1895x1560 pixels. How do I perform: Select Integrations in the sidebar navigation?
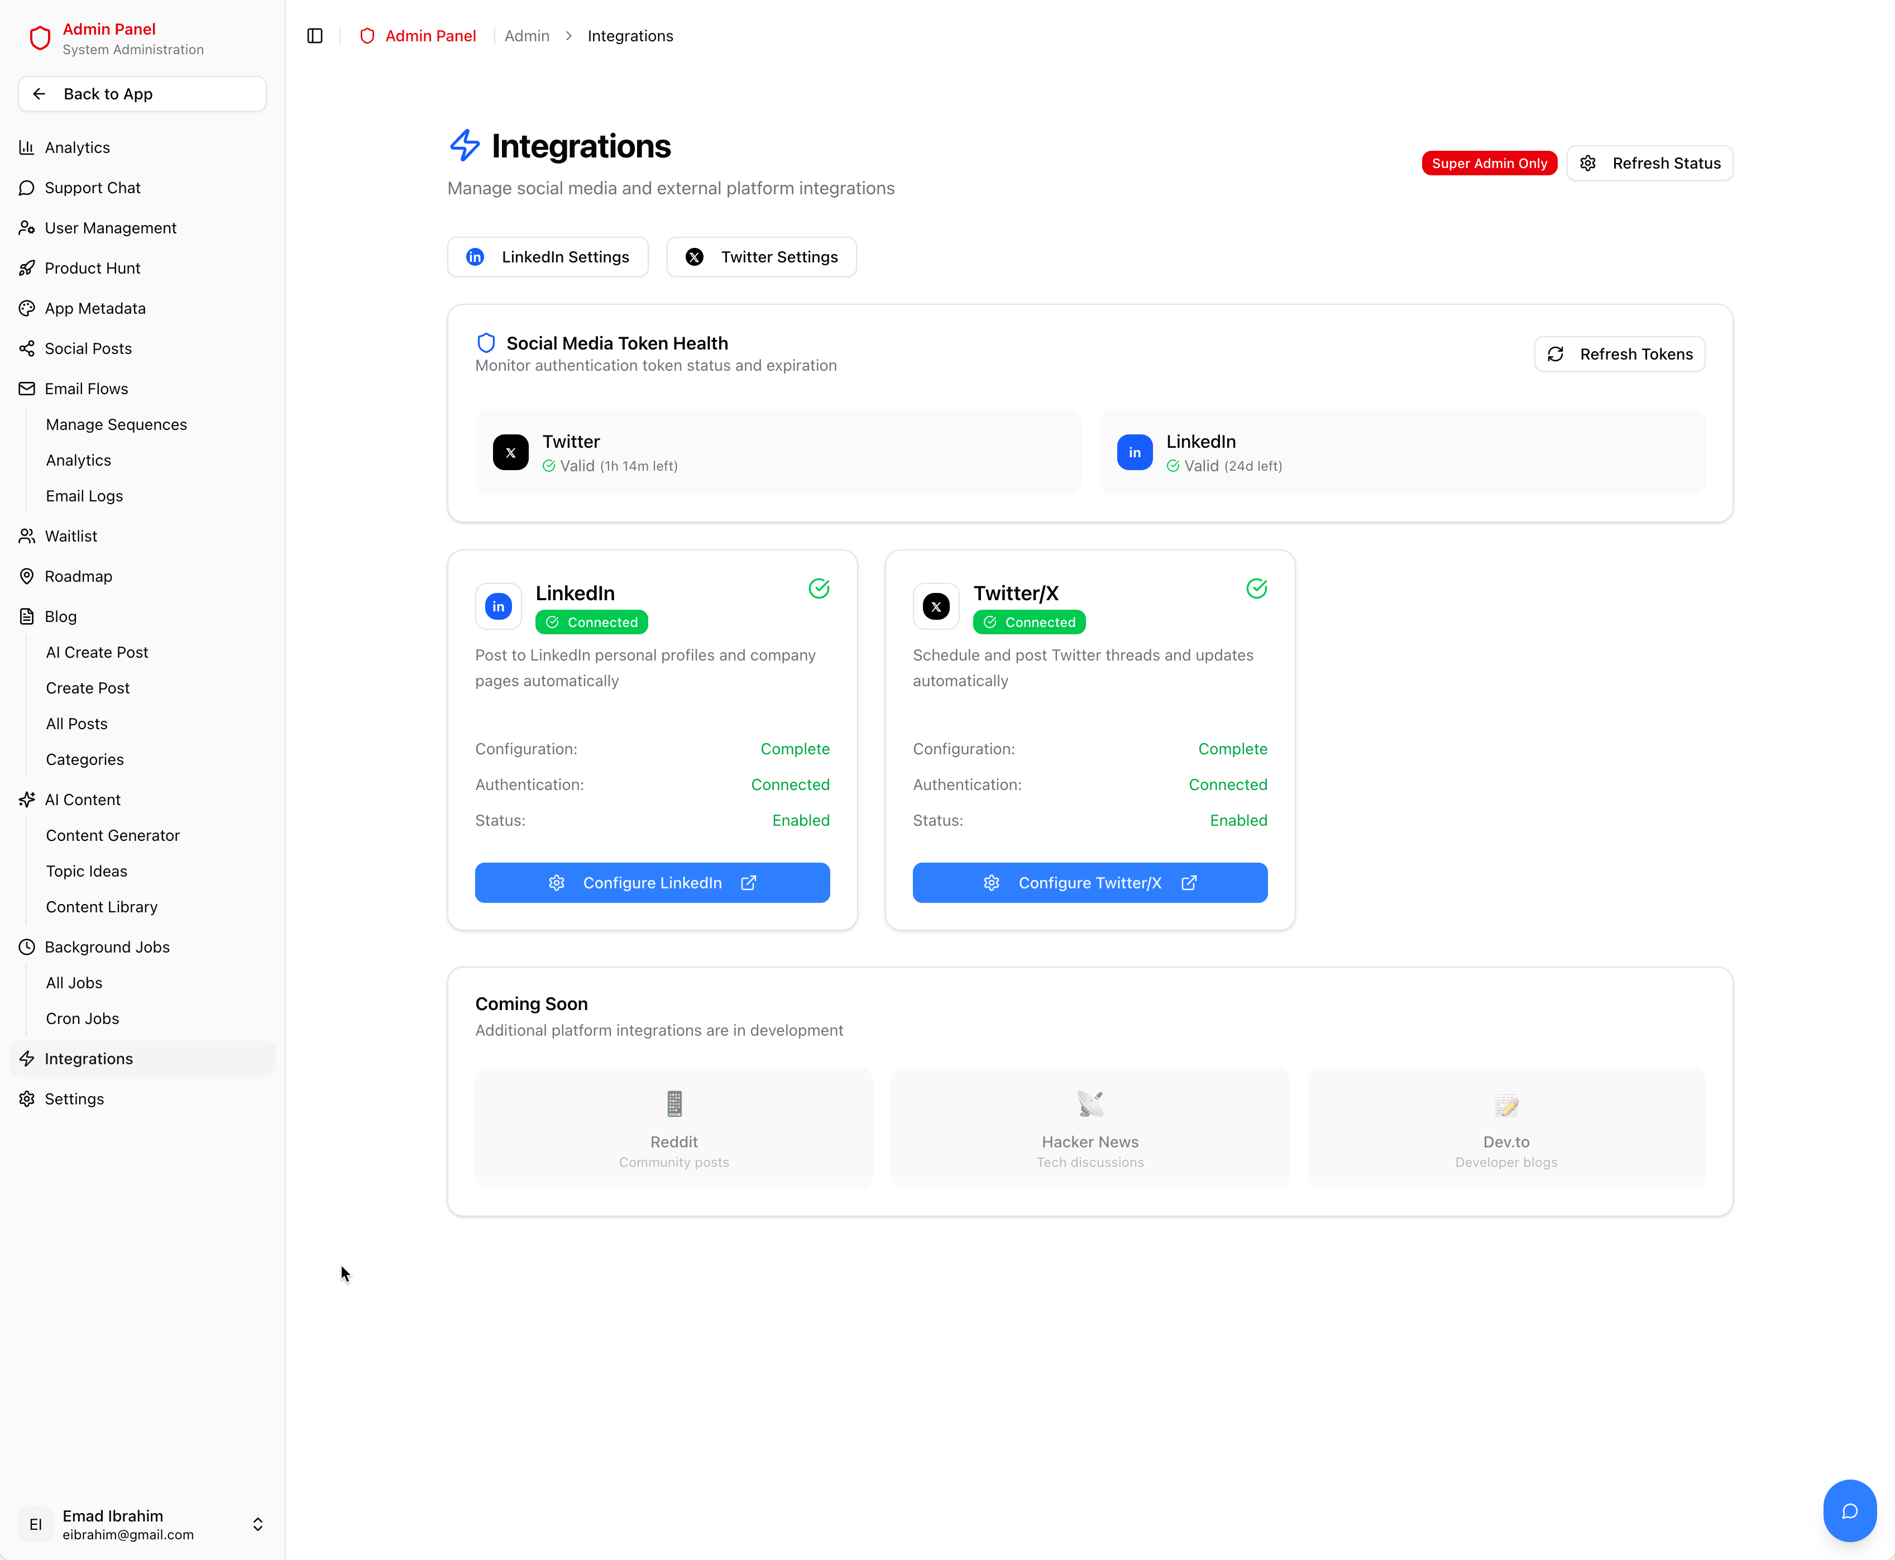click(x=89, y=1059)
